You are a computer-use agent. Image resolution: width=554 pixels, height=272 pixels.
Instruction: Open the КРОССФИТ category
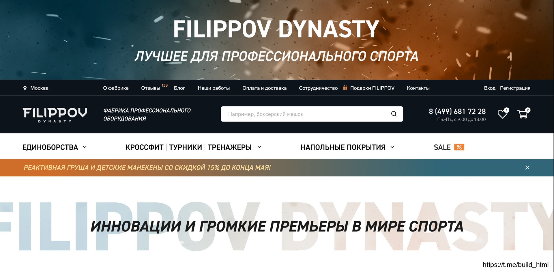[x=145, y=147]
